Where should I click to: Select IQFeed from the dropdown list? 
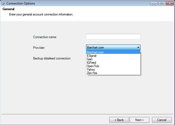113,63
